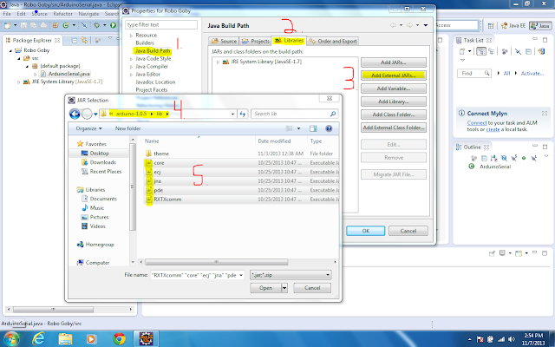Launch Google Chrome from the taskbar
Viewport: 555px width, 347px height.
[x=119, y=339]
